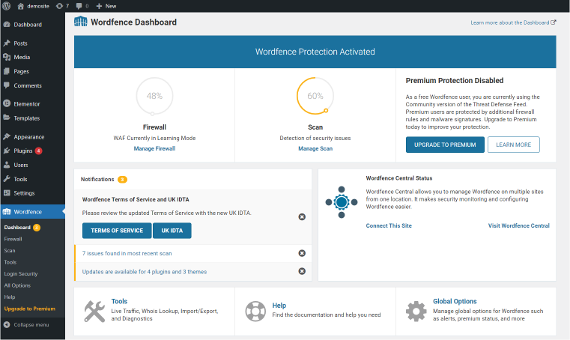
Task: Click the Tools wrench-and-screwdriver icon
Action: 94,312
